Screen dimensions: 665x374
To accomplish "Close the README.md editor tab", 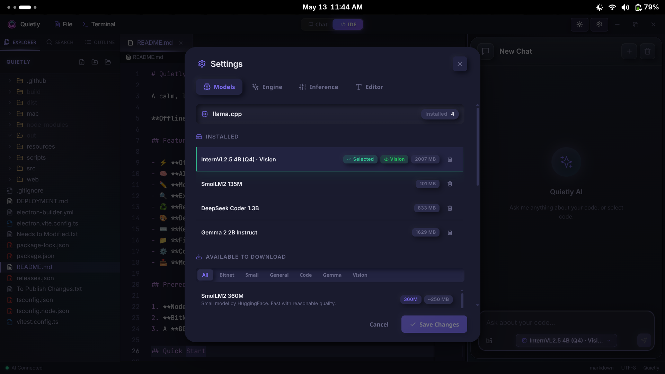I will click(x=180, y=43).
